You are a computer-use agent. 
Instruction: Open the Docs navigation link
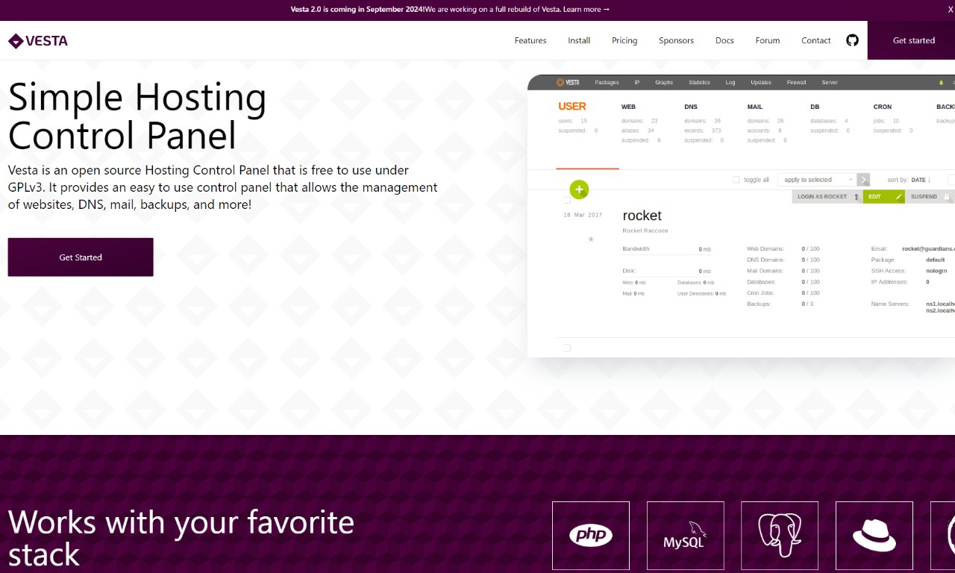click(x=724, y=40)
